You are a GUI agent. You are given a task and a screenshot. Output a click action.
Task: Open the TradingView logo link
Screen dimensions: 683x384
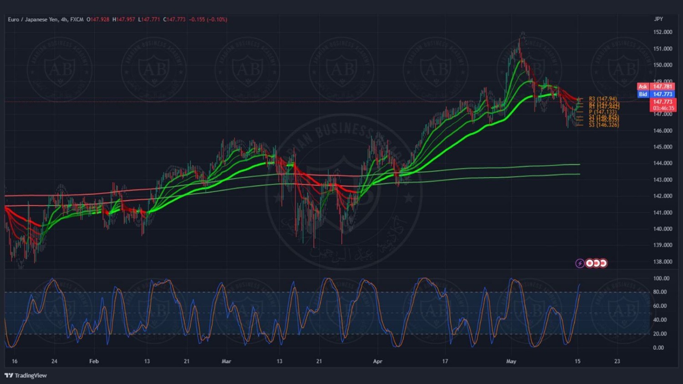[x=25, y=375]
